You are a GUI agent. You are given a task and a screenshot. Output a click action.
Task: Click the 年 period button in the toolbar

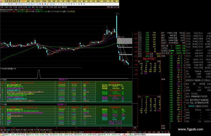pyautogui.click(x=84, y=4)
